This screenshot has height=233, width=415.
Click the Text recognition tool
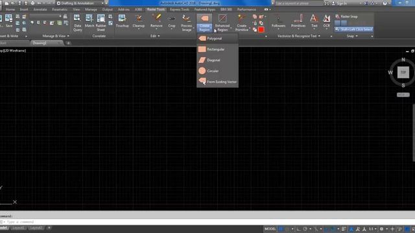point(314,21)
